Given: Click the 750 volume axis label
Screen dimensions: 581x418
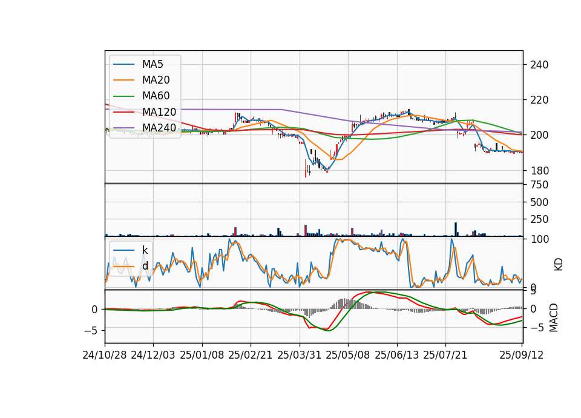Looking at the screenshot, I should point(539,185).
